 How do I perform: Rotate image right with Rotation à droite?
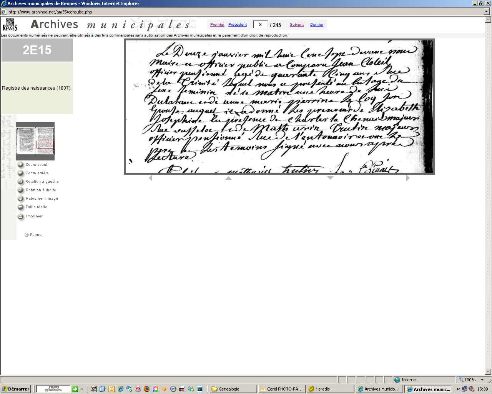[x=21, y=190]
